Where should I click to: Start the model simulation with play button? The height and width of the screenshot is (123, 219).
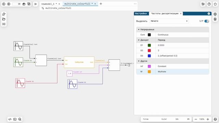pyautogui.click(x=4, y=4)
